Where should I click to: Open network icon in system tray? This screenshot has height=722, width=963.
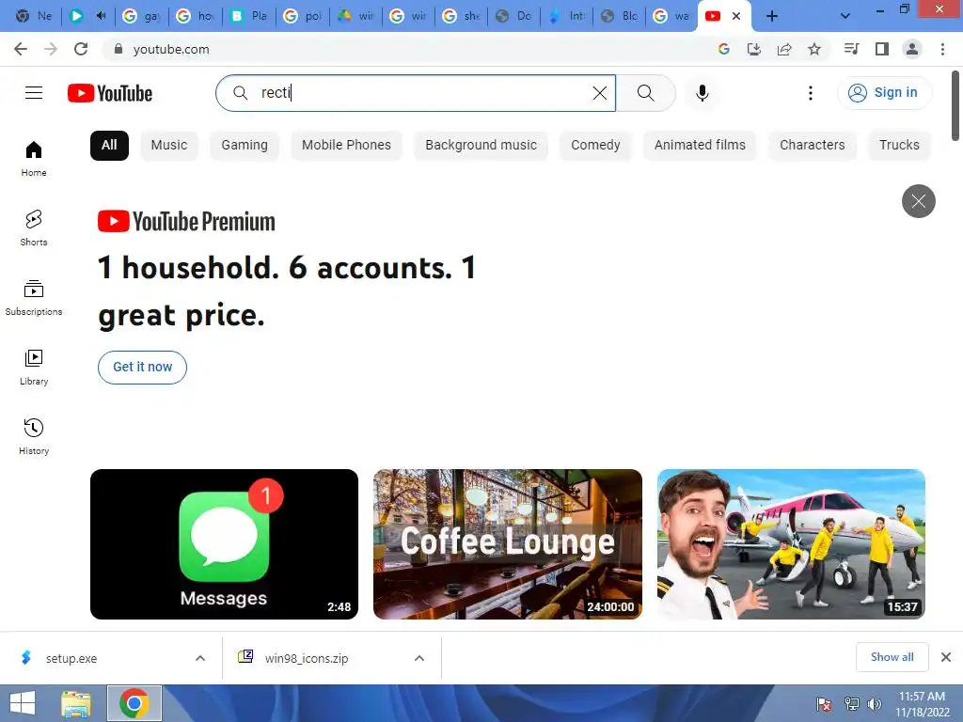(x=850, y=704)
